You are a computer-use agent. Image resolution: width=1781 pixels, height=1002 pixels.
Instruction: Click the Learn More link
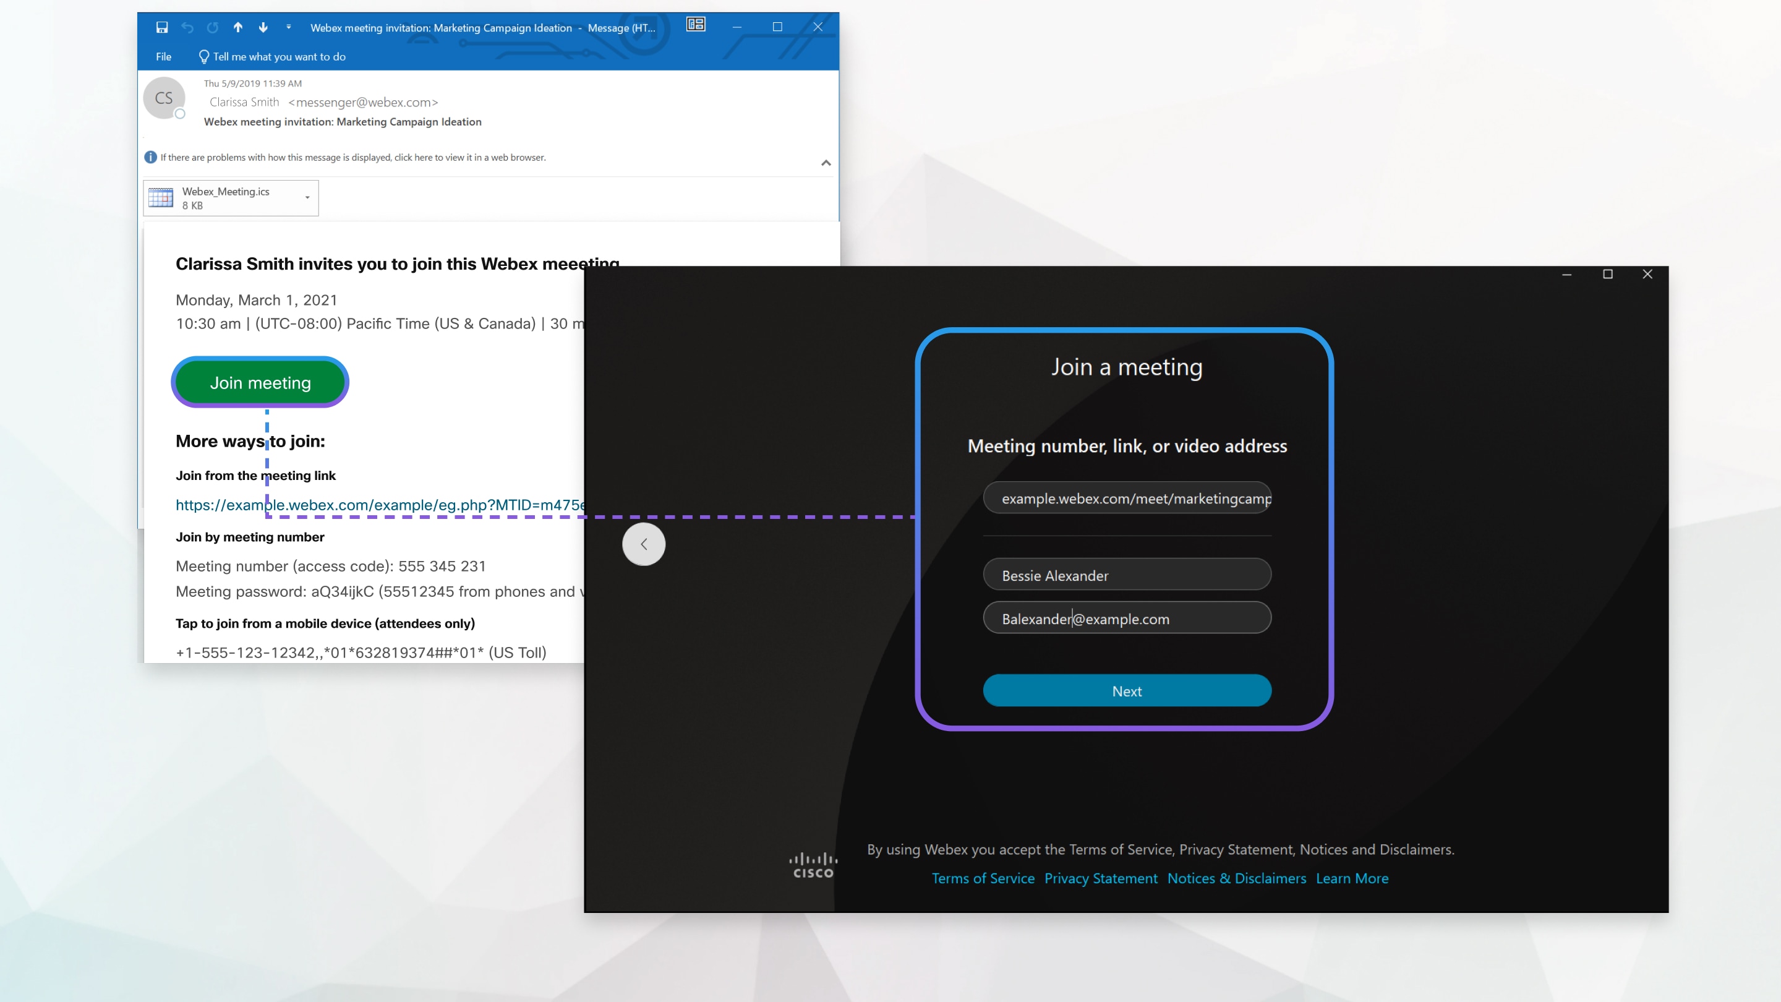pyautogui.click(x=1352, y=878)
